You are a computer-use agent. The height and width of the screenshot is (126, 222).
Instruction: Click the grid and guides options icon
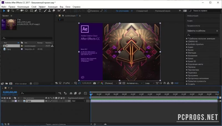point(75,83)
